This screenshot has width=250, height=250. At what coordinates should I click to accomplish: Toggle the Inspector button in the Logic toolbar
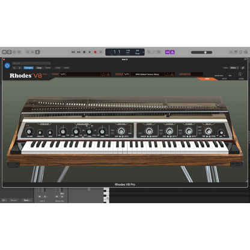[x=9, y=52]
